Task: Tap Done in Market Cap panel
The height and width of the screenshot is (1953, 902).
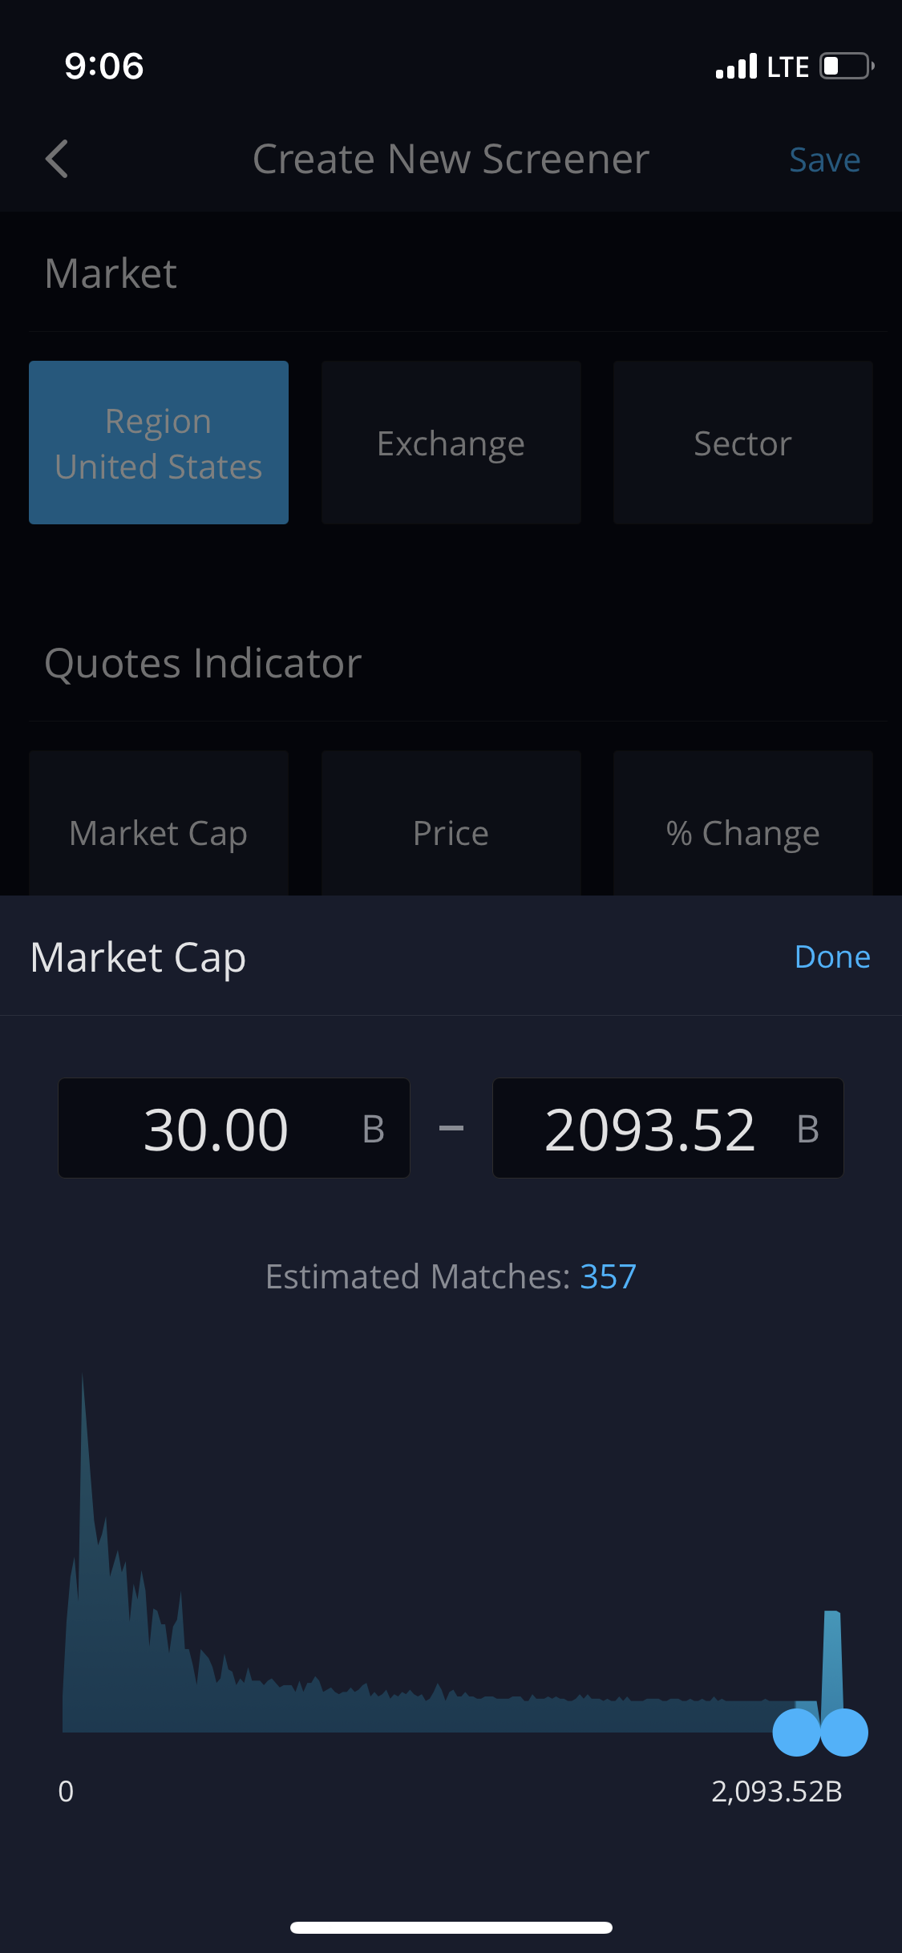Action: tap(832, 956)
